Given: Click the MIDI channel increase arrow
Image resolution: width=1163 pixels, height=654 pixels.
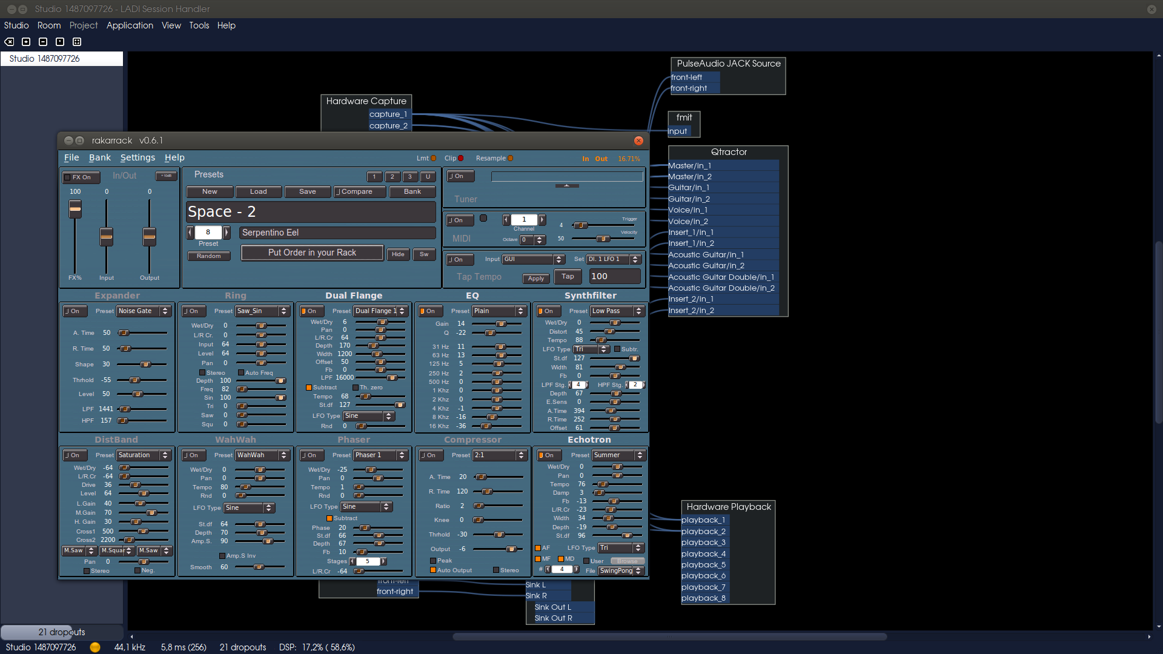Looking at the screenshot, I should pyautogui.click(x=542, y=219).
